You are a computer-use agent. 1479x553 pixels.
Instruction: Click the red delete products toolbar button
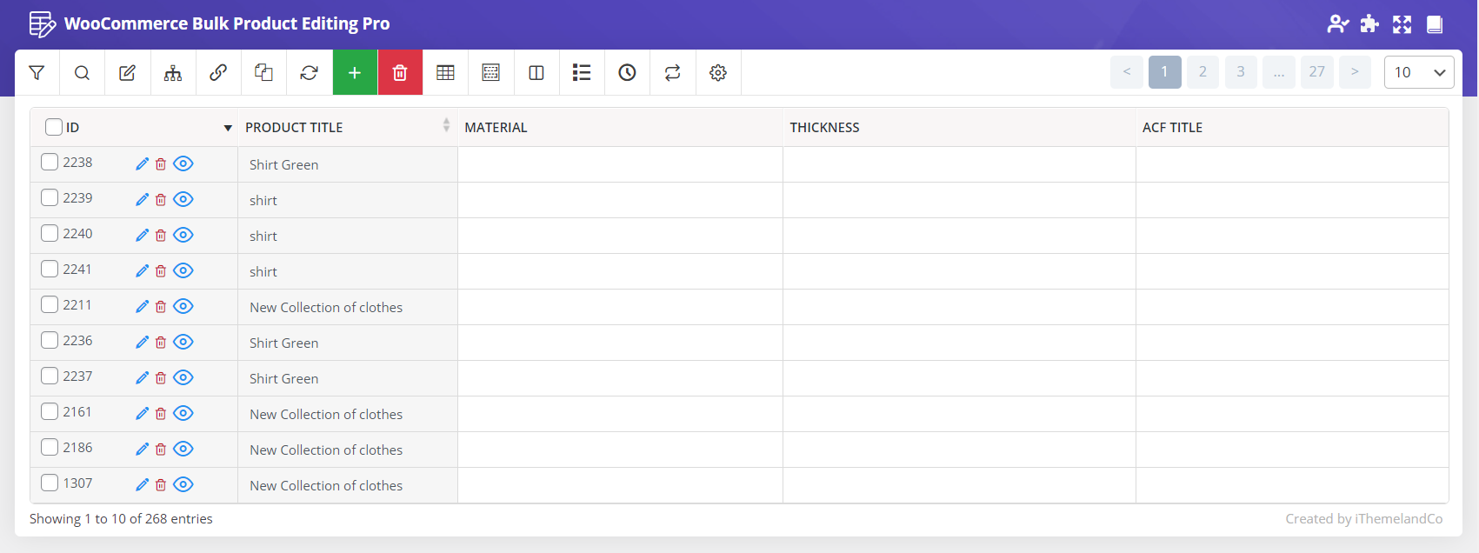point(400,73)
